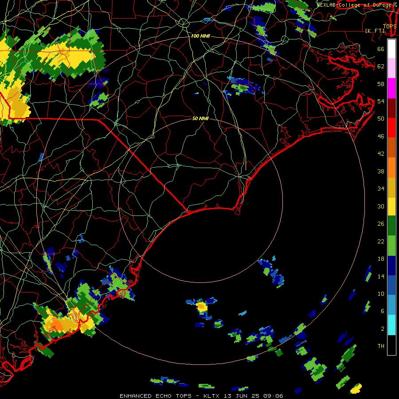Pick the gold legend swatch near 34
This screenshot has height=399, width=399.
[391, 187]
